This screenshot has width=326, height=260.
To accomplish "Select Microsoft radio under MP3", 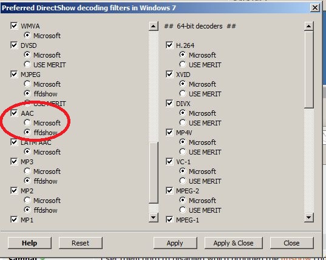I will click(27, 171).
